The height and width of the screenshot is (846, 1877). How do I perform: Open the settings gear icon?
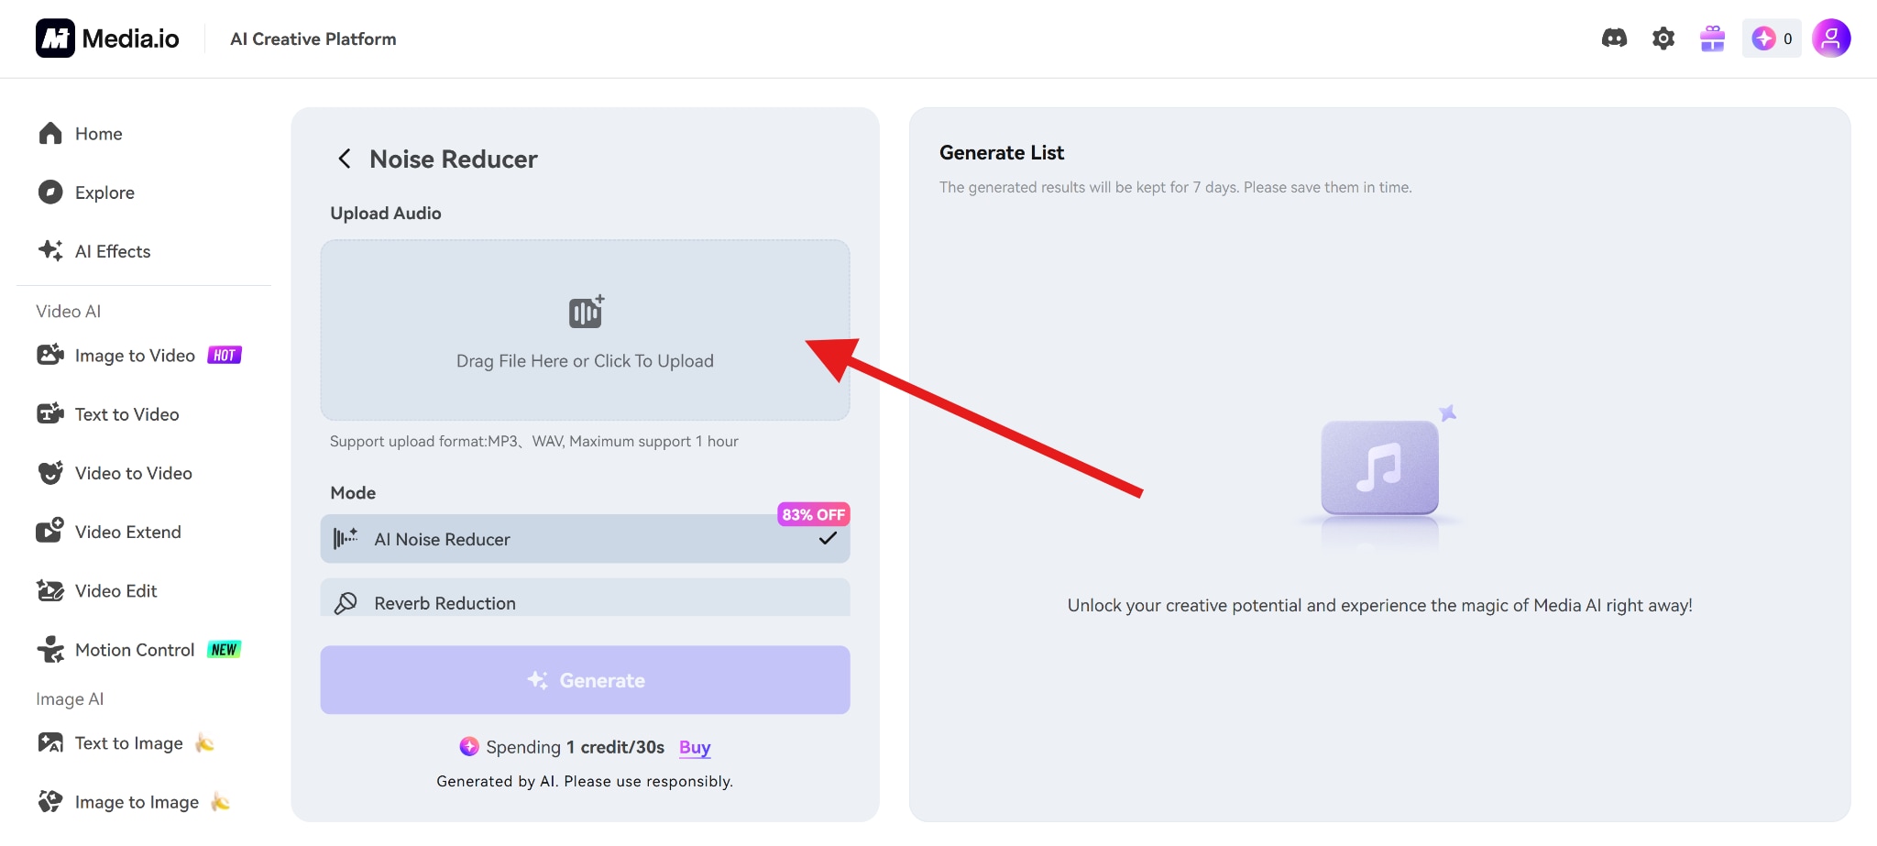1663,38
